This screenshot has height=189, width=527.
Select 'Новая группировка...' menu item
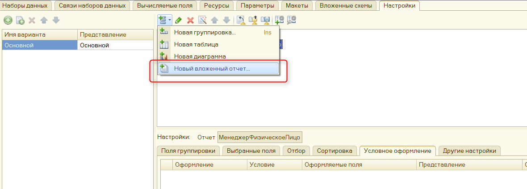click(205, 33)
